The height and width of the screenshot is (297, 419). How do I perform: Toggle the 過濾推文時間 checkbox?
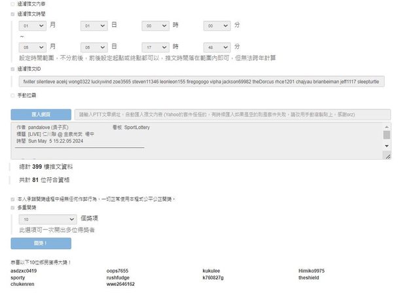point(12,13)
